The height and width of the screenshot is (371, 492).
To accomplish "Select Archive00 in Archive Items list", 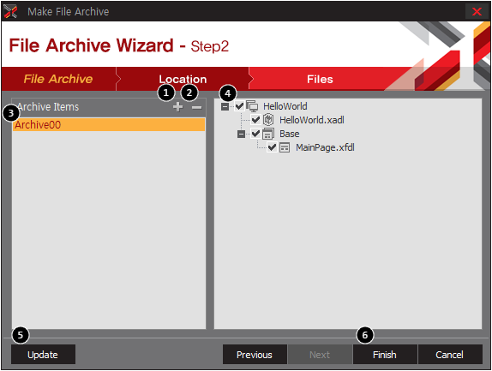I will click(109, 125).
